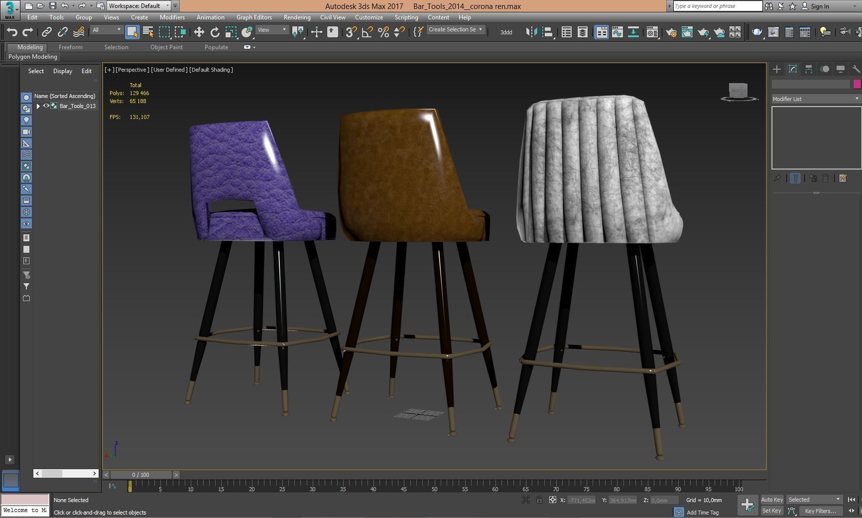Open the Selected key mode dropdown

[x=814, y=500]
